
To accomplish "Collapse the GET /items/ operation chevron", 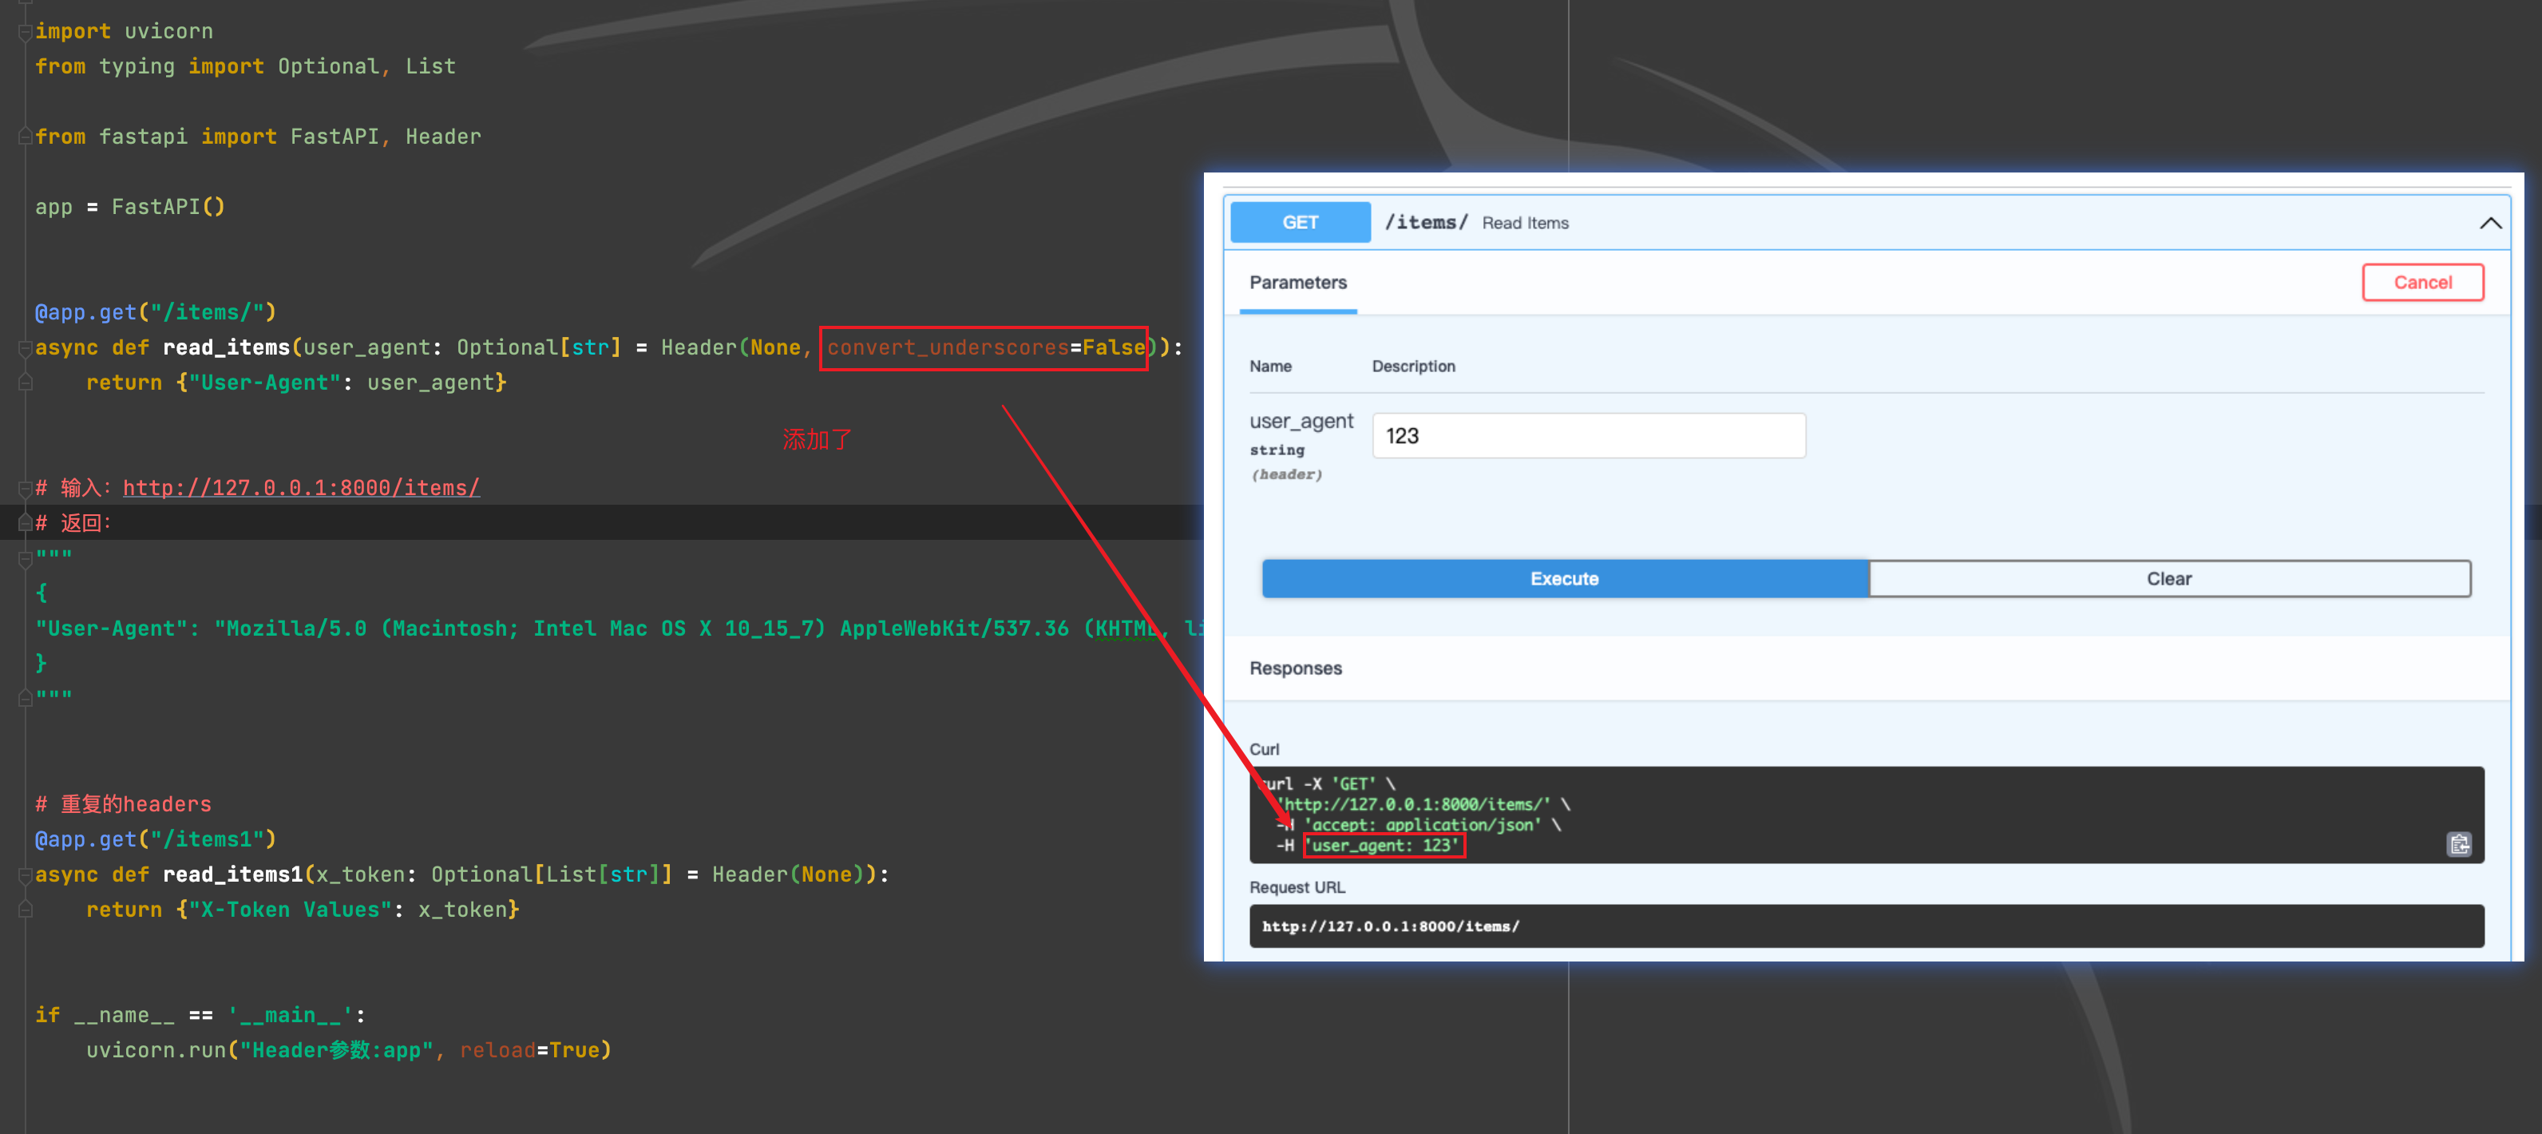I will tap(2489, 223).
